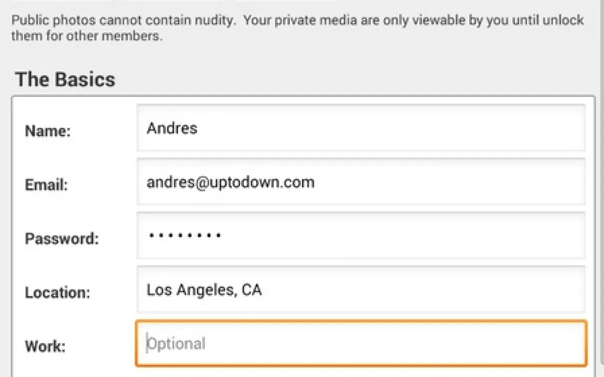Select the Password input field
Screen dimensions: 604x377
click(x=361, y=236)
